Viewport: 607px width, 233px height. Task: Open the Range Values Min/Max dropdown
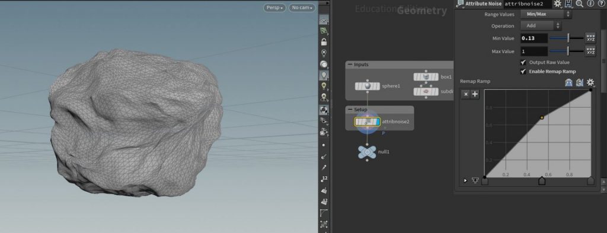click(x=546, y=14)
